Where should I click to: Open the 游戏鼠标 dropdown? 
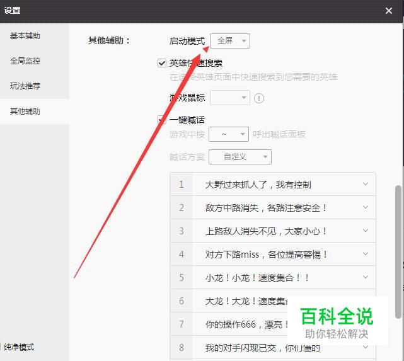pyautogui.click(x=230, y=98)
